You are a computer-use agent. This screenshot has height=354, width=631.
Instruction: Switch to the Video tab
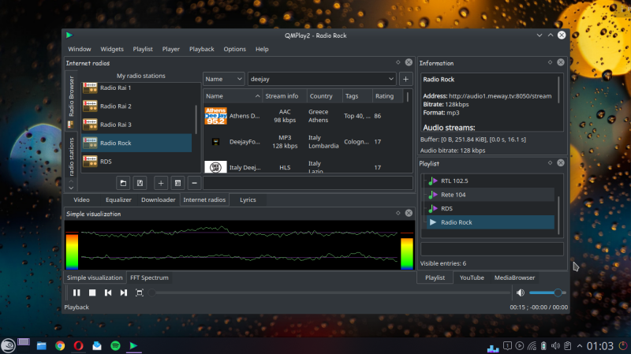81,200
